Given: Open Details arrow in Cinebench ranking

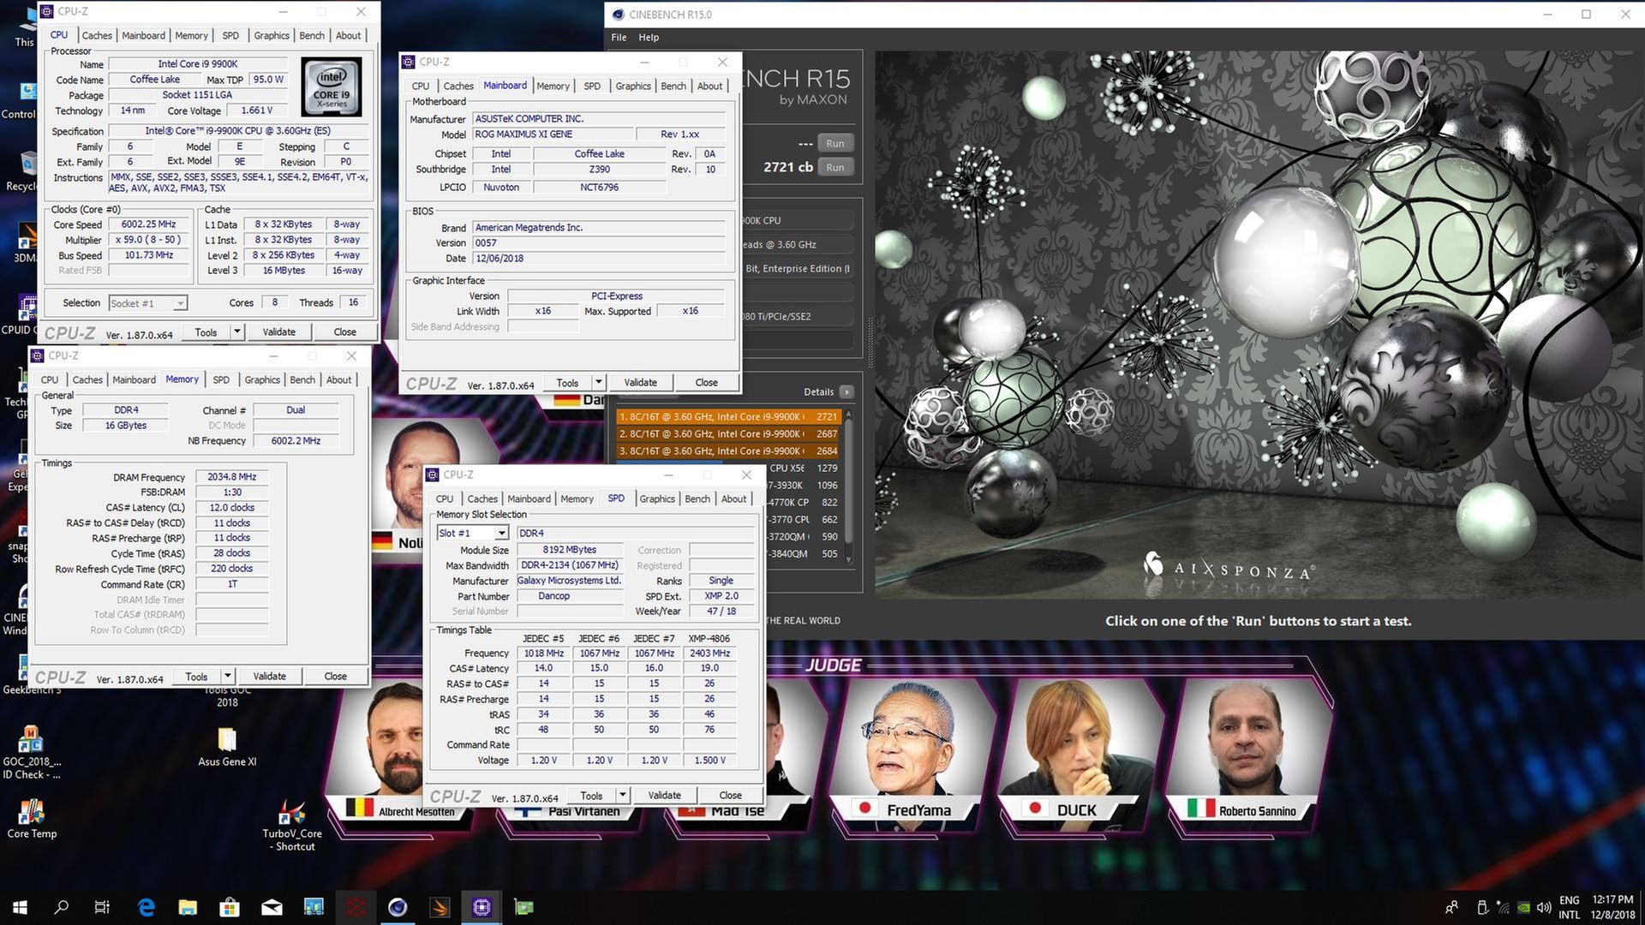Looking at the screenshot, I should (846, 391).
